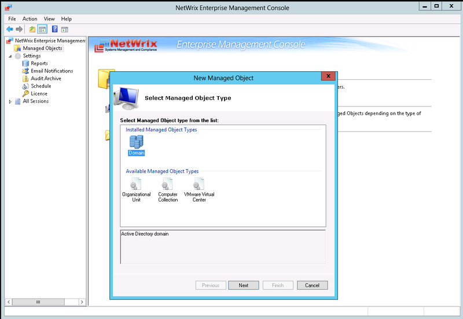
Task: Click right arrow of tree horizontal scrollbar
Action: pyautogui.click(x=82, y=302)
